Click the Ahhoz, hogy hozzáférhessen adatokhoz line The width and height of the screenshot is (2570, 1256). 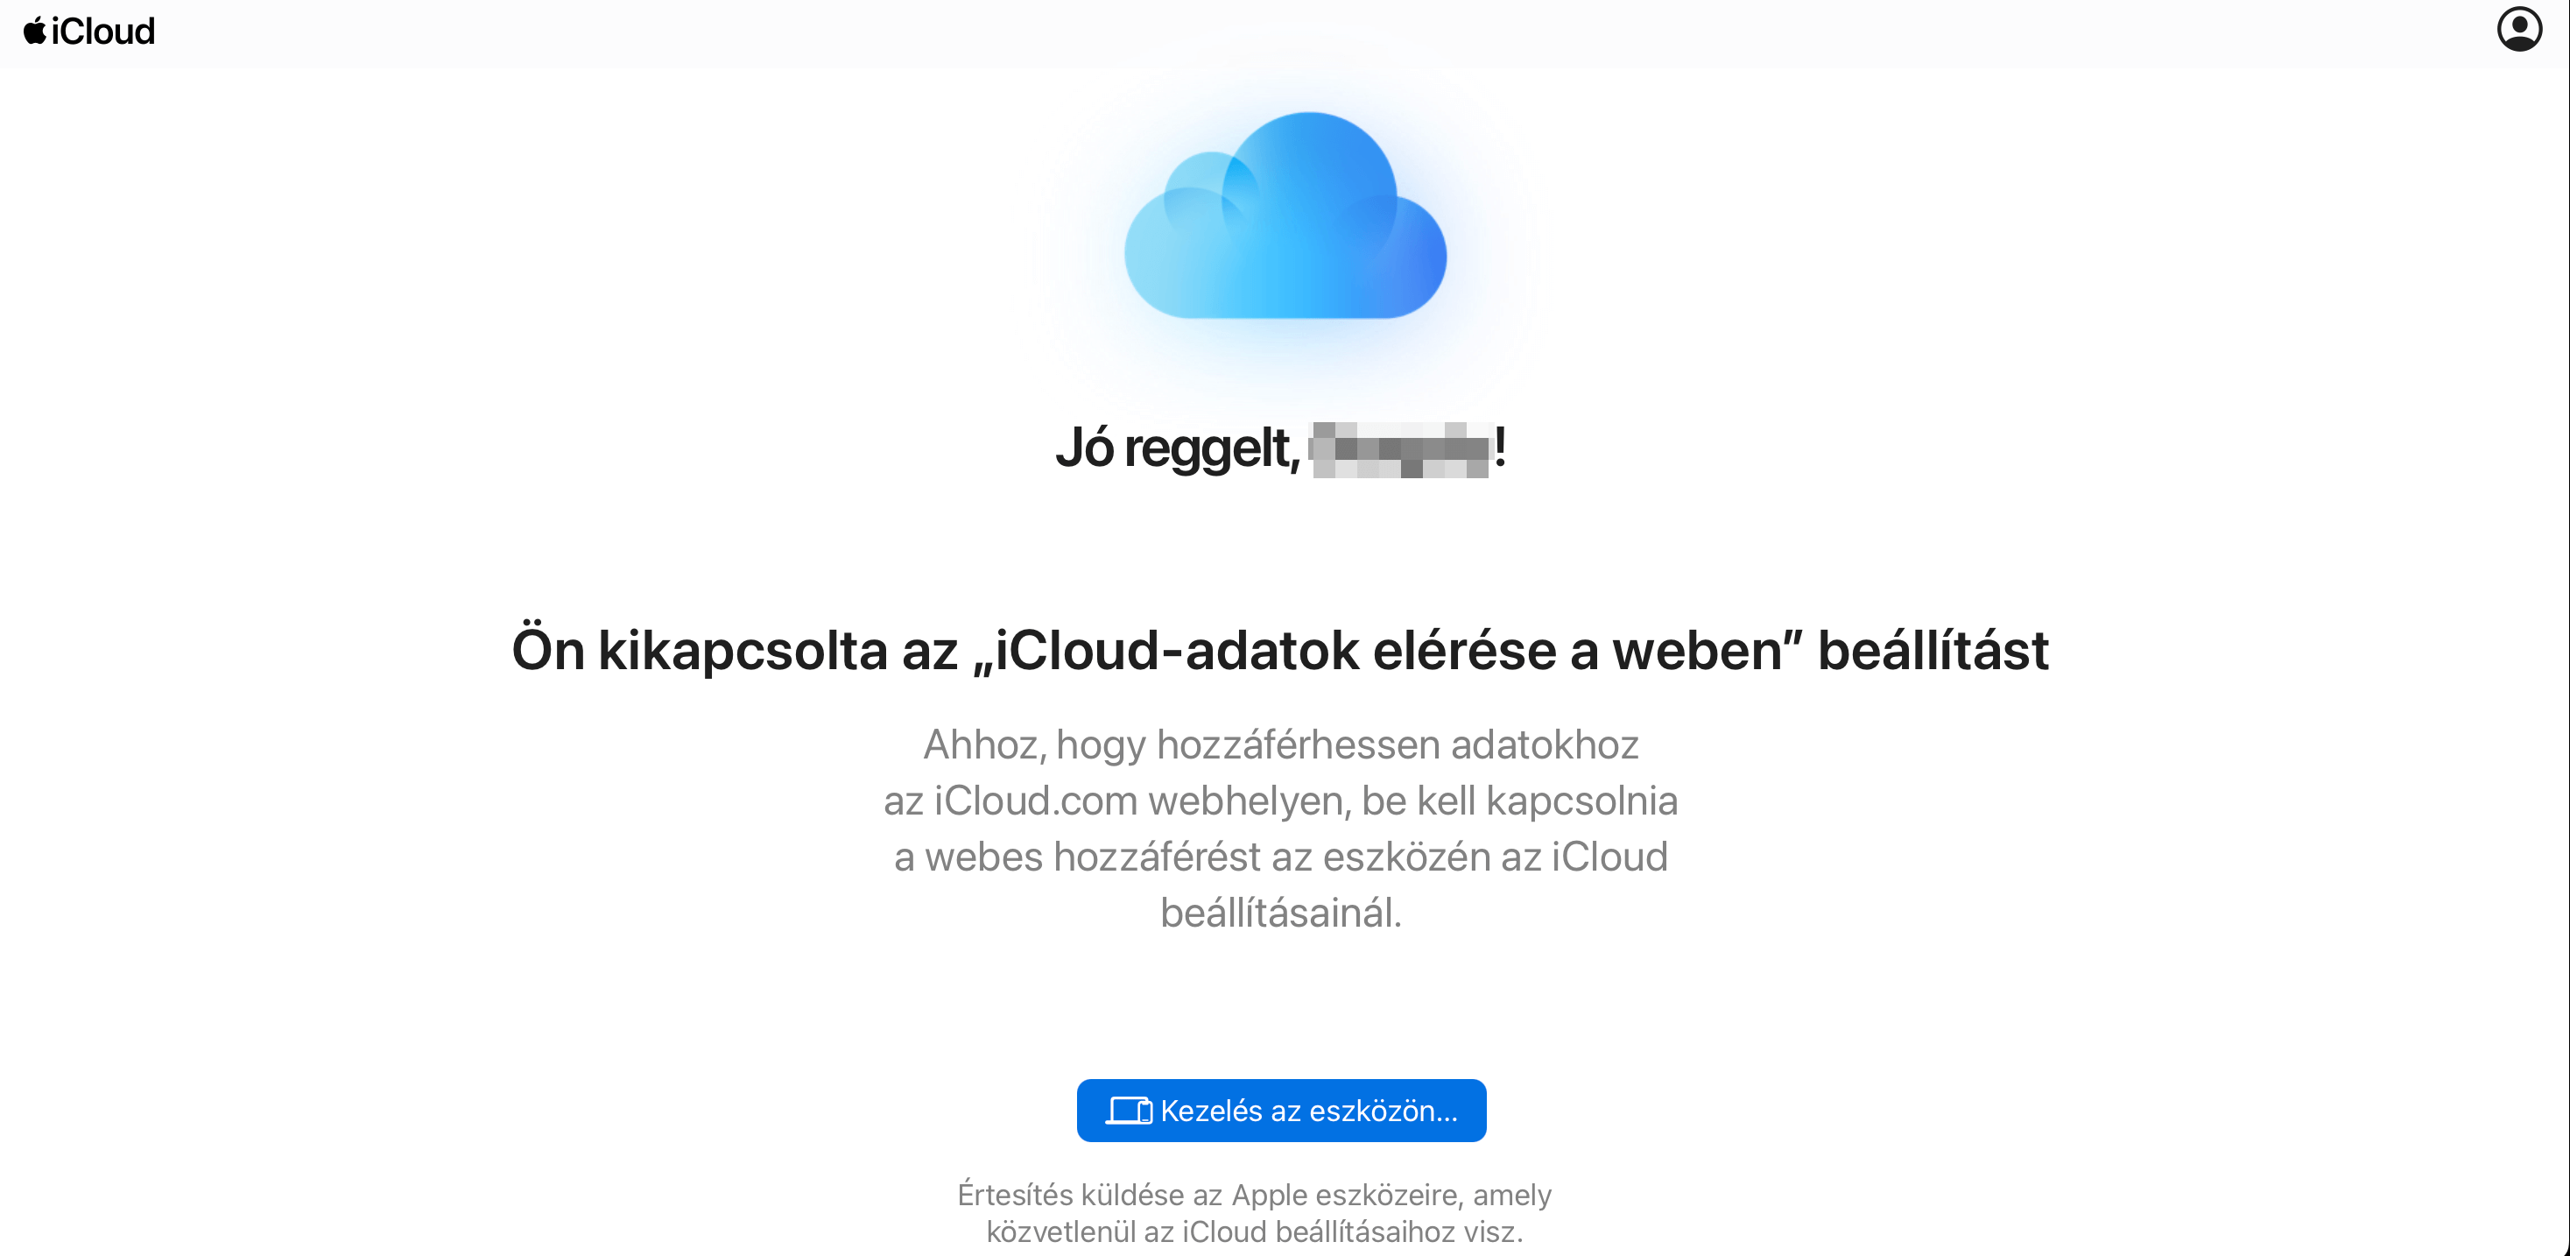[x=1281, y=744]
